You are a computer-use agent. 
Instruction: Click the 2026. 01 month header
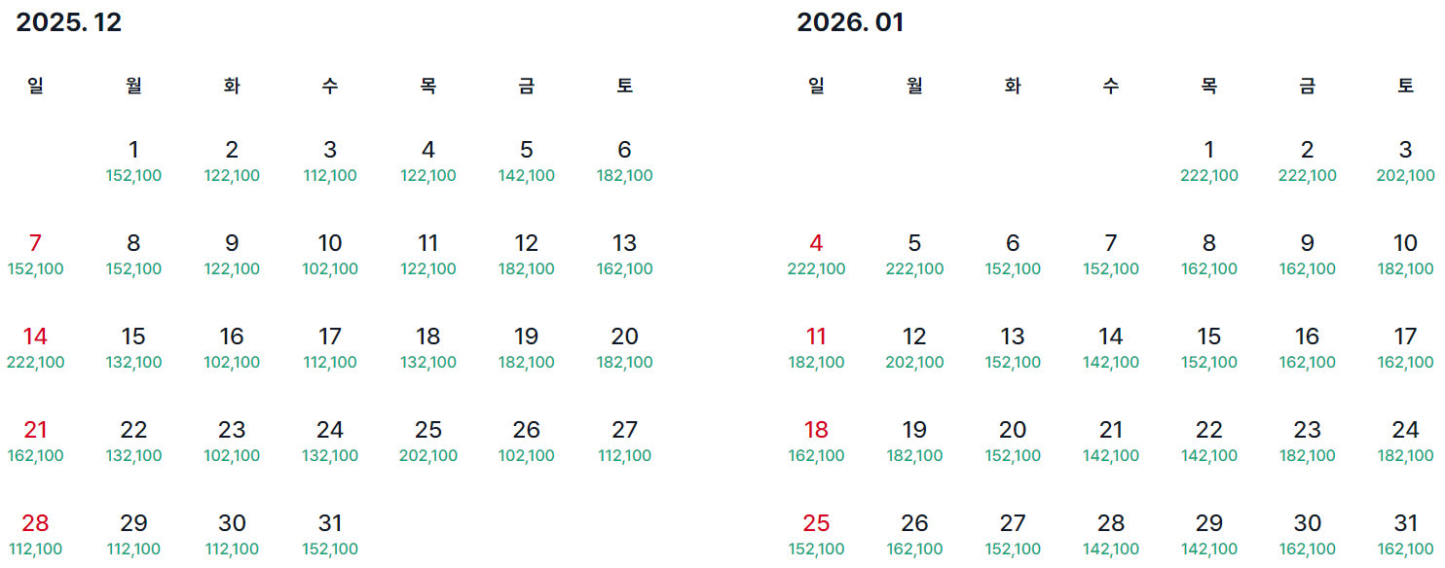point(848,21)
